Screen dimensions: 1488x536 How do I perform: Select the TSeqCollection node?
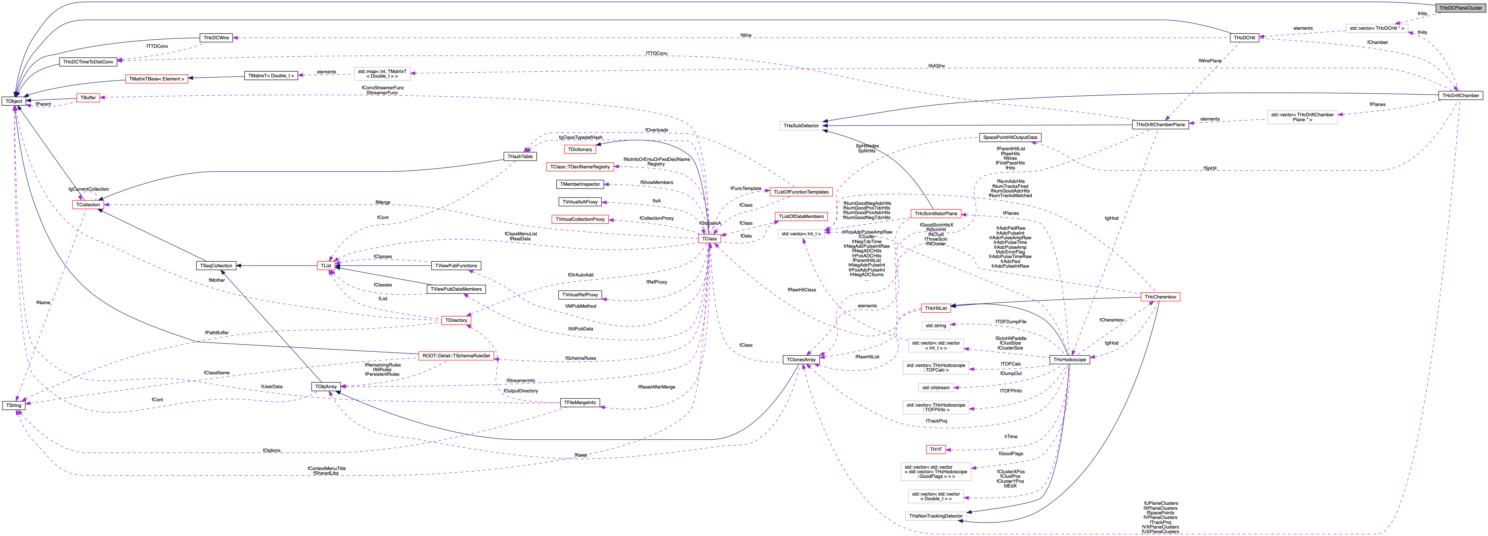216,266
